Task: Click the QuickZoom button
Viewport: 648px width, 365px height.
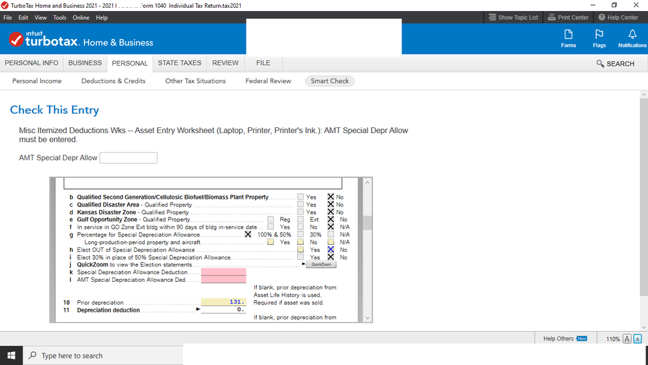Action: 321,264
